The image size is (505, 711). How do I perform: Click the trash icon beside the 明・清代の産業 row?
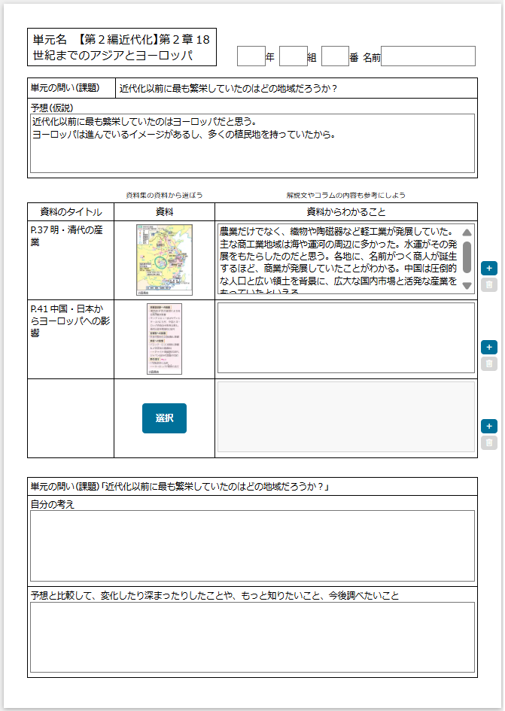click(x=488, y=284)
